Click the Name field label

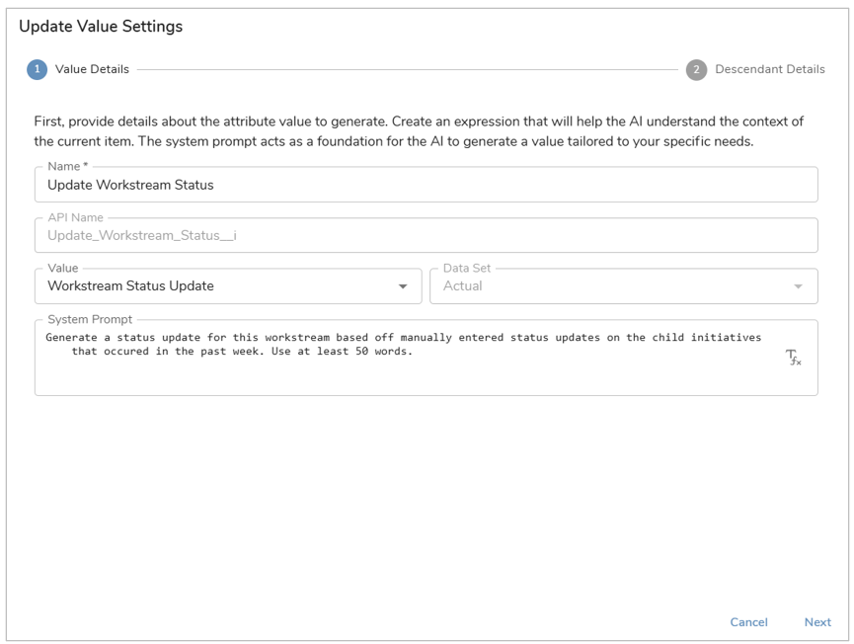(x=67, y=166)
